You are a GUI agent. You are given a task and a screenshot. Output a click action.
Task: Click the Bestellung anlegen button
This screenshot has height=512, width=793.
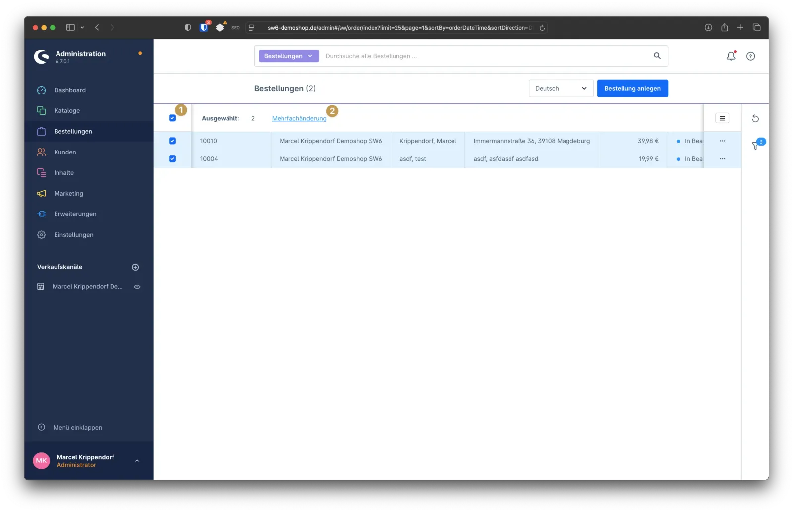[x=632, y=88]
